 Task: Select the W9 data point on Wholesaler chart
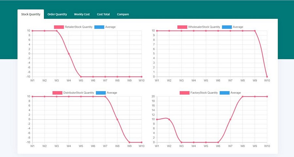pyautogui.click(x=255, y=31)
